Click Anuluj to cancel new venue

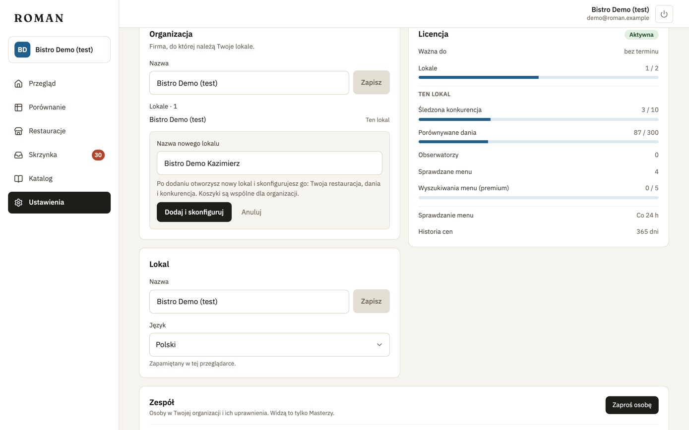251,212
